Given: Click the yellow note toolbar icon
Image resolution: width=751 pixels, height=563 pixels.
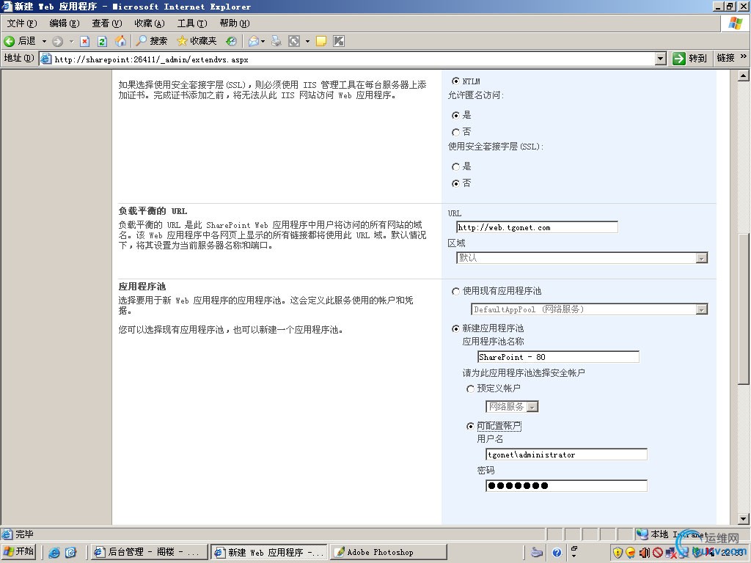Looking at the screenshot, I should coord(321,42).
